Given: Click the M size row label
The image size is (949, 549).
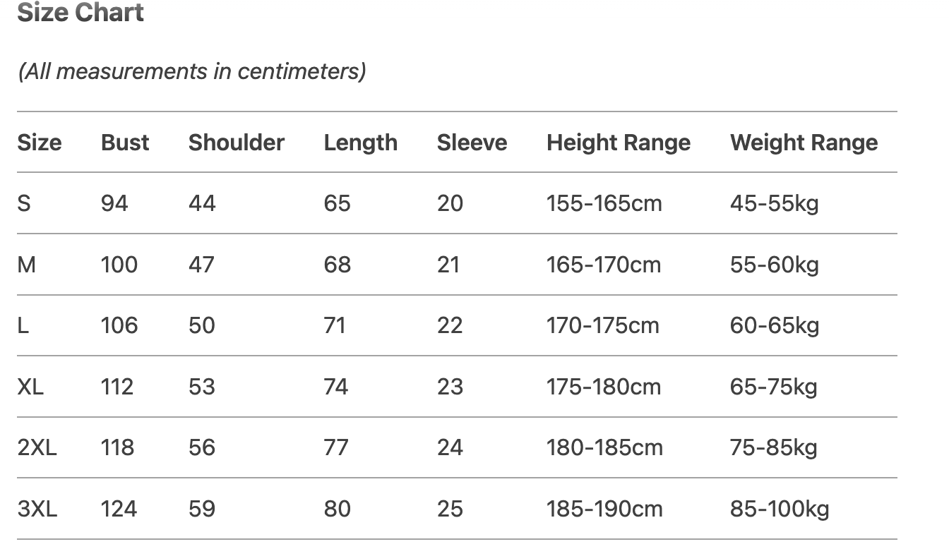Looking at the screenshot, I should tap(26, 265).
